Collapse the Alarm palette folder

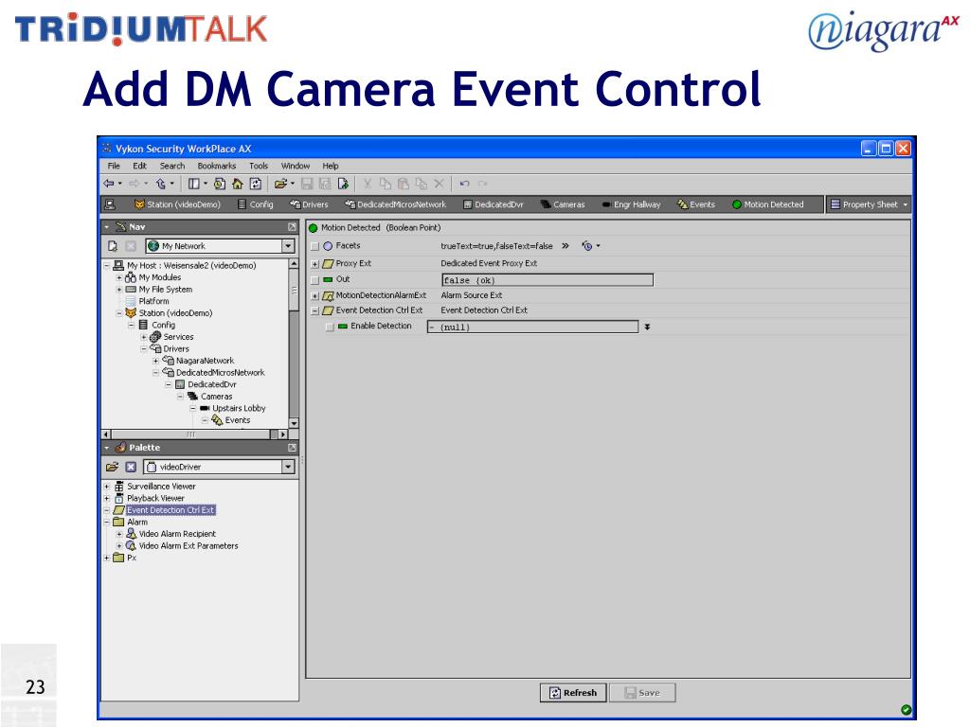[x=107, y=522]
